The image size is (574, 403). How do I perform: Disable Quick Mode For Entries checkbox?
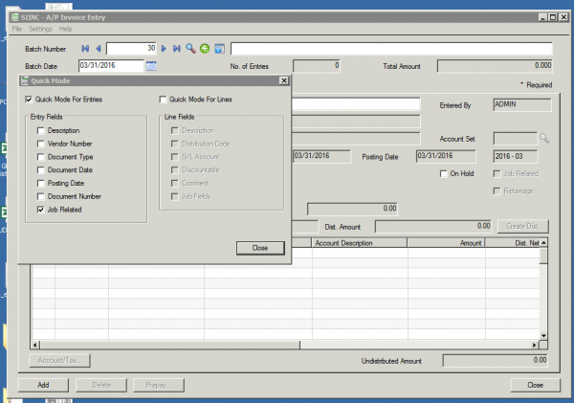pyautogui.click(x=28, y=100)
